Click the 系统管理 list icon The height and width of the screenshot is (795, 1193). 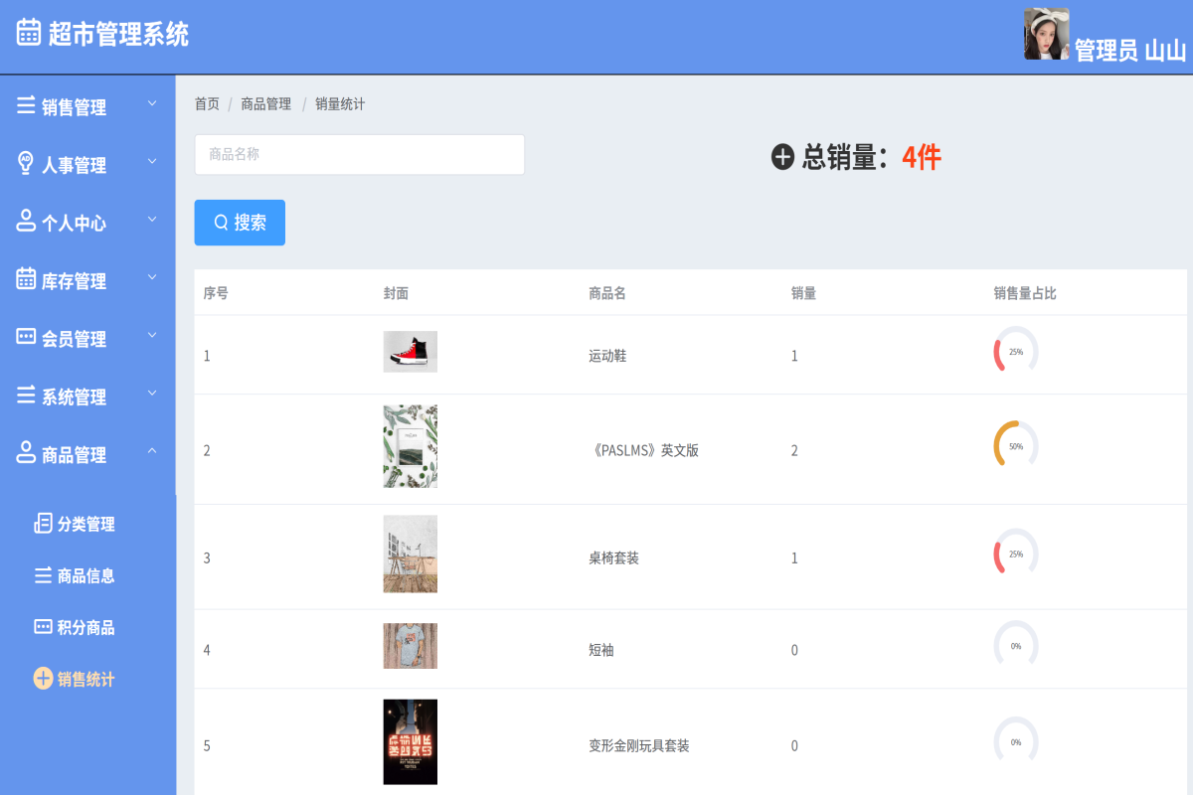(x=28, y=396)
